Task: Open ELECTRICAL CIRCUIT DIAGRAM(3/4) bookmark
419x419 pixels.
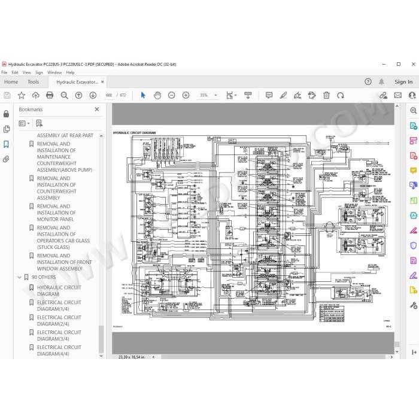Action: click(x=59, y=336)
